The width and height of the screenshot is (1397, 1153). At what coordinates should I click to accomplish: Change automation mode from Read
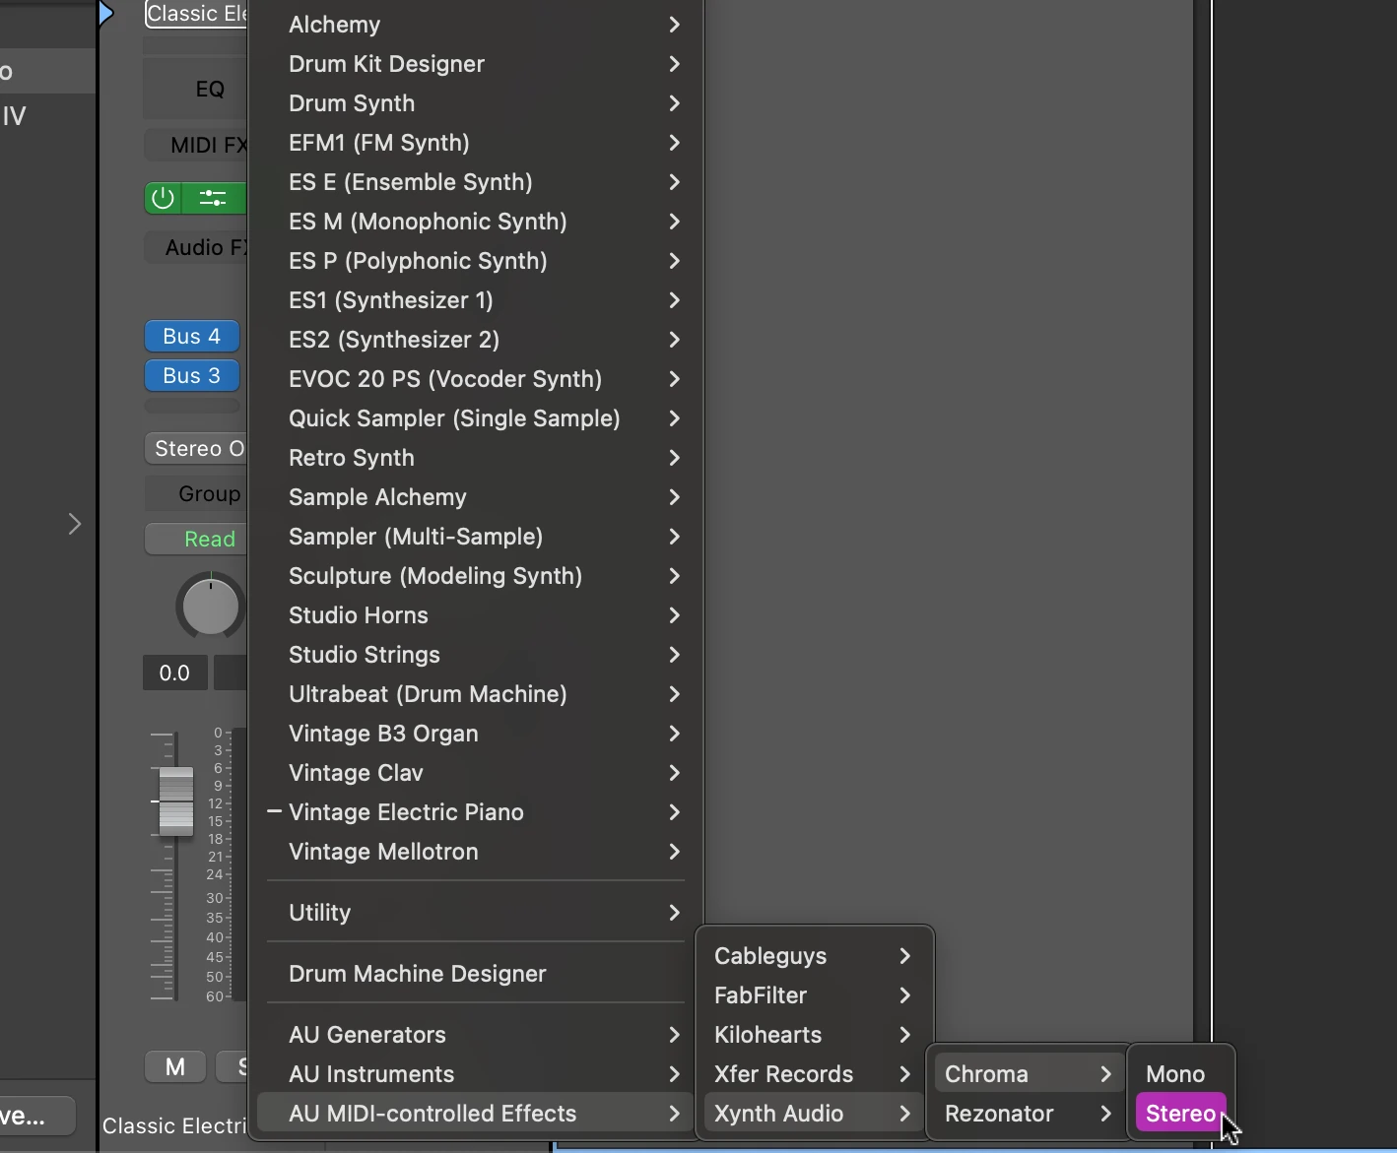pos(195,539)
